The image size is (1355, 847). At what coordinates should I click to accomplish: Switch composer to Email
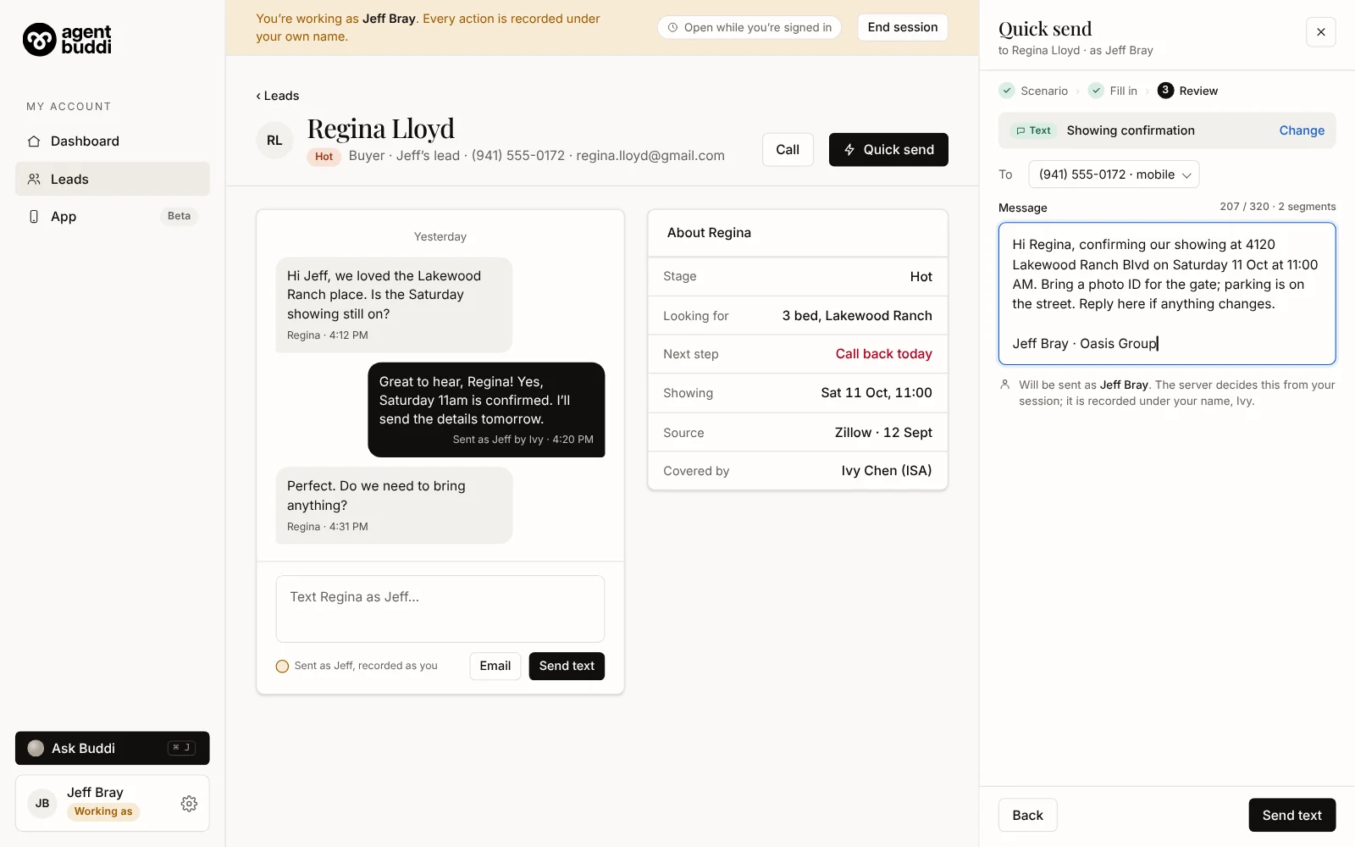495,666
